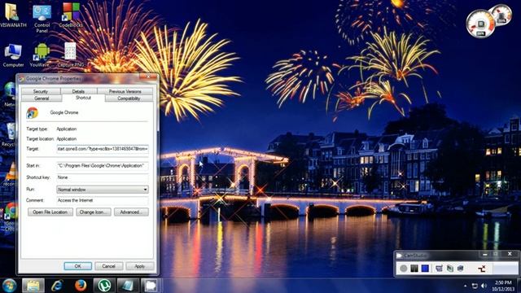The width and height of the screenshot is (521, 293).
Task: Minimize the CamStudio window
Action: (485, 255)
